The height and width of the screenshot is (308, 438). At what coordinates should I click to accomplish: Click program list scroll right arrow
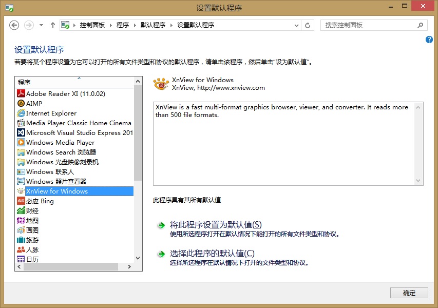pos(129,266)
